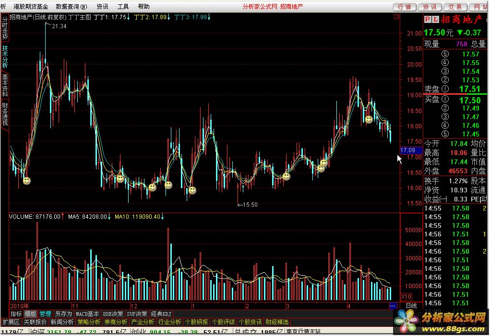Screen dimensions: 490x336
Task: Click sell-five price 17.57
Action: coord(471,54)
